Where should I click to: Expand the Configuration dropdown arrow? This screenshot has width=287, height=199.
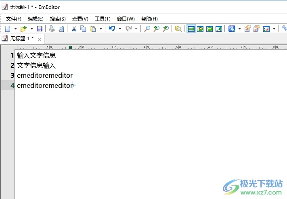click(239, 29)
